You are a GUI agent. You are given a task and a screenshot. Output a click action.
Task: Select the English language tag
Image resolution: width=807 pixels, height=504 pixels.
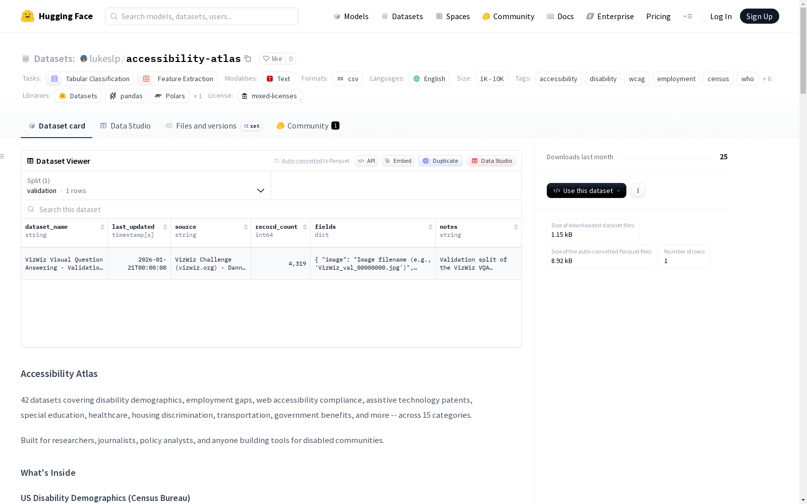click(429, 79)
